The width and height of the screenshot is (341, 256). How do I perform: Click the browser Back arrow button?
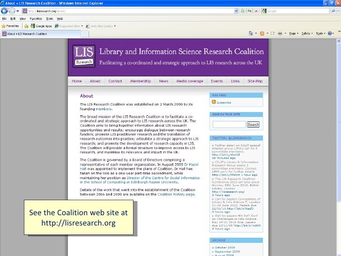[x=4, y=11]
